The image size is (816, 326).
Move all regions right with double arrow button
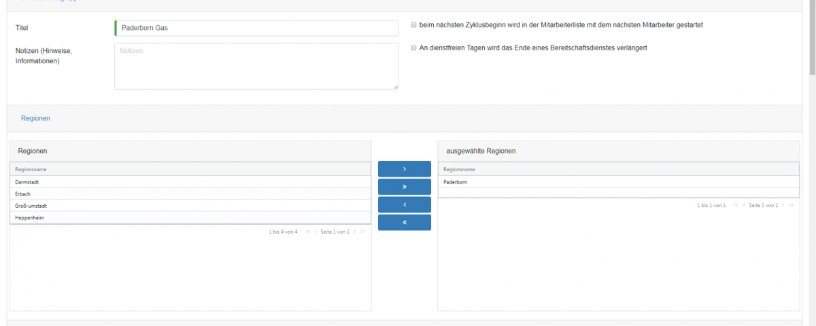(405, 187)
